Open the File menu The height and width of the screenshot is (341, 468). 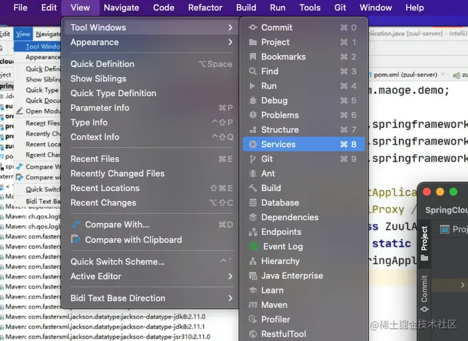[21, 7]
